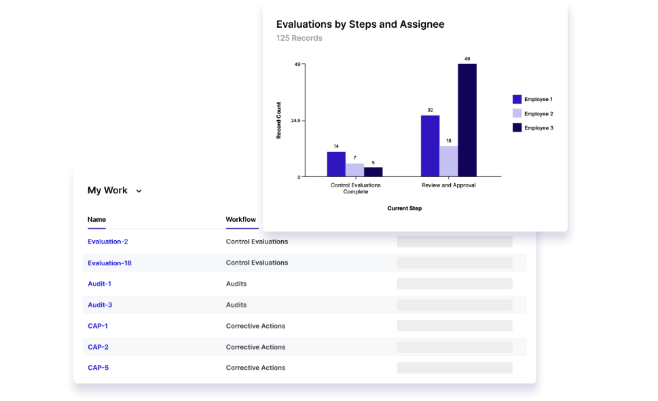This screenshot has width=658, height=401.
Task: Click the Evaluations by Steps and Assignee title
Action: [360, 24]
